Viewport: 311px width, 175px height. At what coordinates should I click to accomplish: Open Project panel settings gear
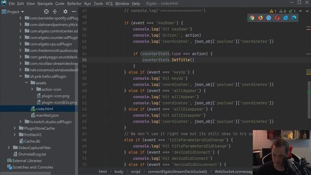pos(65,12)
